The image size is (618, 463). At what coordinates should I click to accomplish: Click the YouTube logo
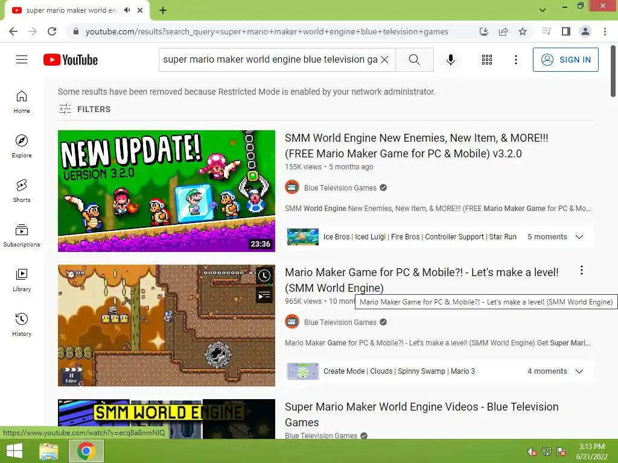tap(71, 60)
